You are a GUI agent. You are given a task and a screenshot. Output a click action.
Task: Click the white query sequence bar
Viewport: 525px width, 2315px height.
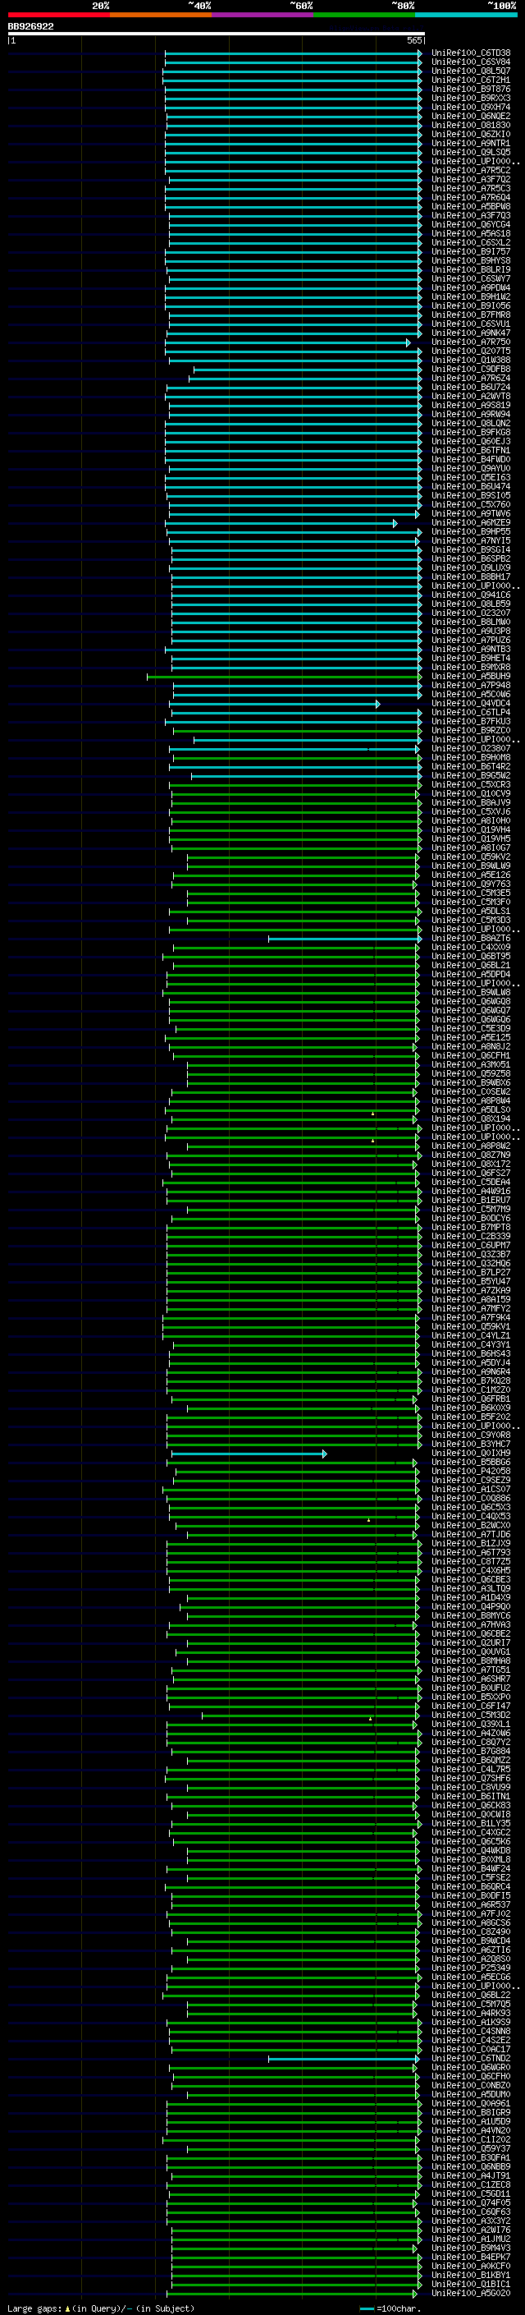217,33
